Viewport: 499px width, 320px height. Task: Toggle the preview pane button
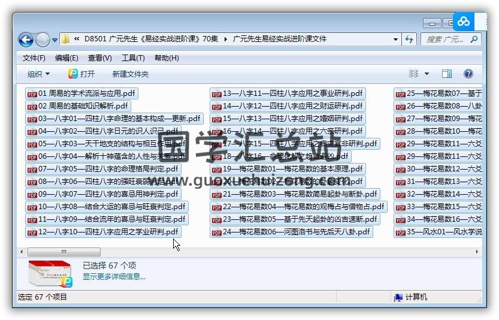(x=447, y=74)
